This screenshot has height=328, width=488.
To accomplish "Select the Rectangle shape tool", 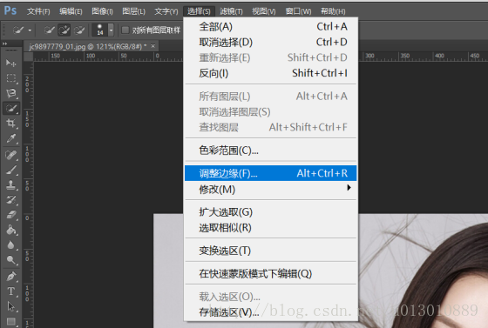I will tap(11, 322).
